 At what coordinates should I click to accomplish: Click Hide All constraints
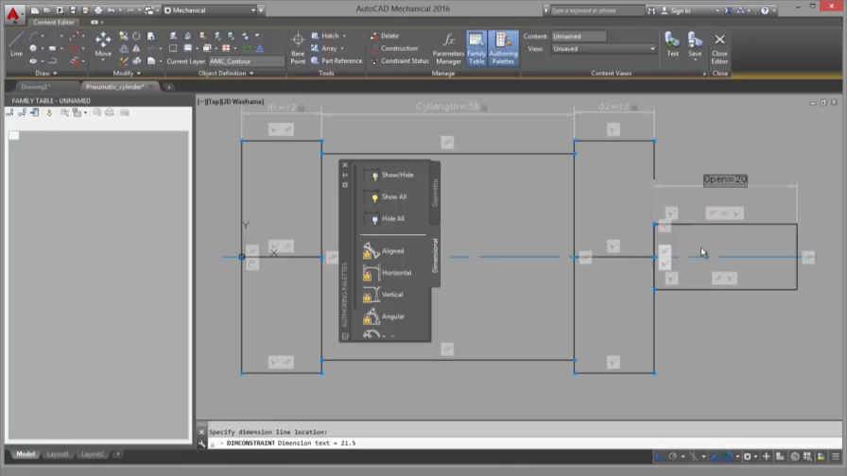(384, 218)
